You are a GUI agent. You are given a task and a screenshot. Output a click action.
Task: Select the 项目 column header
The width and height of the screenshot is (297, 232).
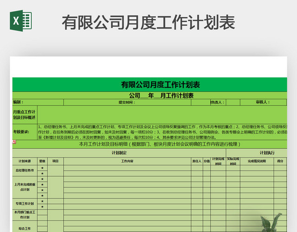click(x=56, y=161)
